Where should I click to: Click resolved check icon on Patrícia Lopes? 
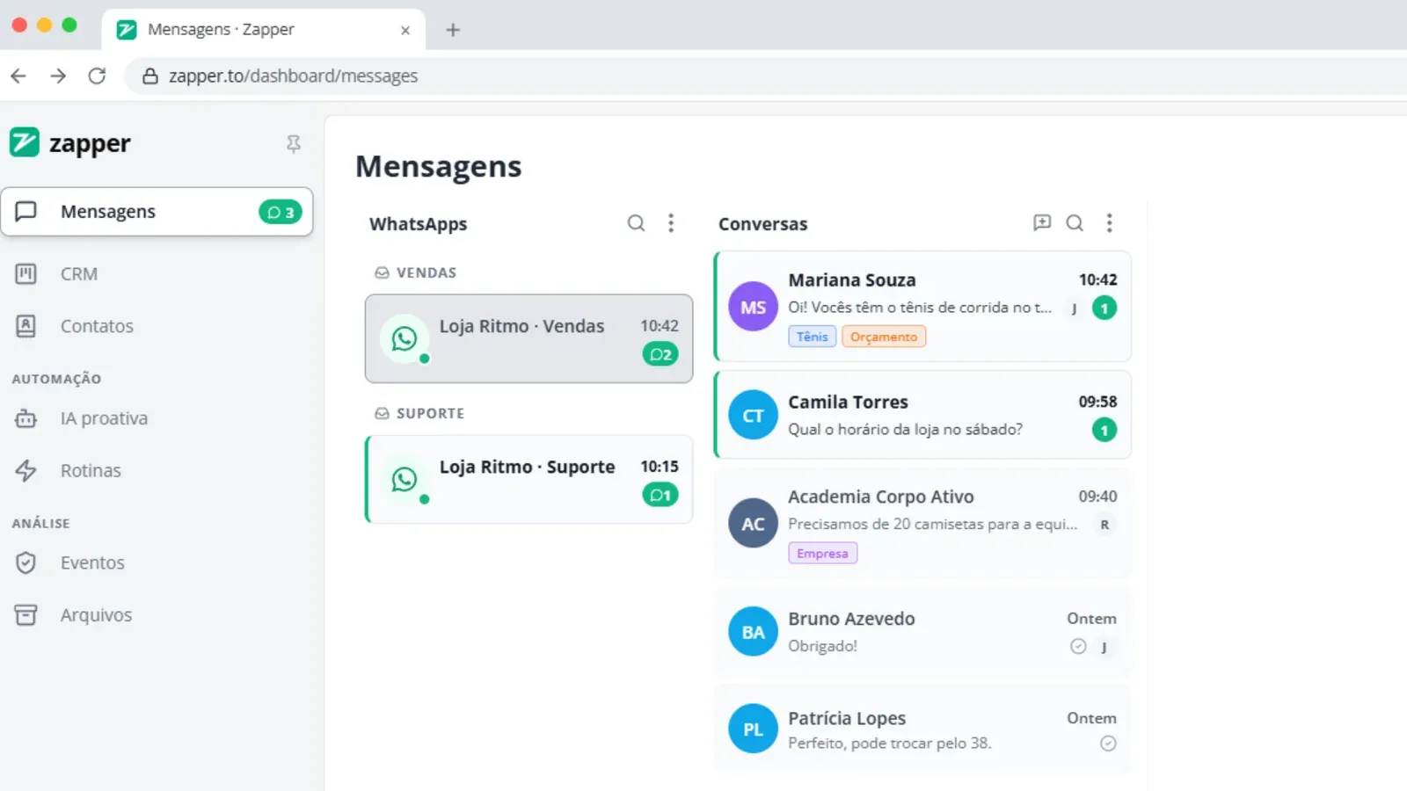pos(1108,744)
